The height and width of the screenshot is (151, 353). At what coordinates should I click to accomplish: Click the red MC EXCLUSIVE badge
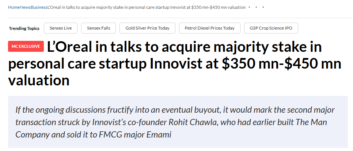click(x=26, y=46)
